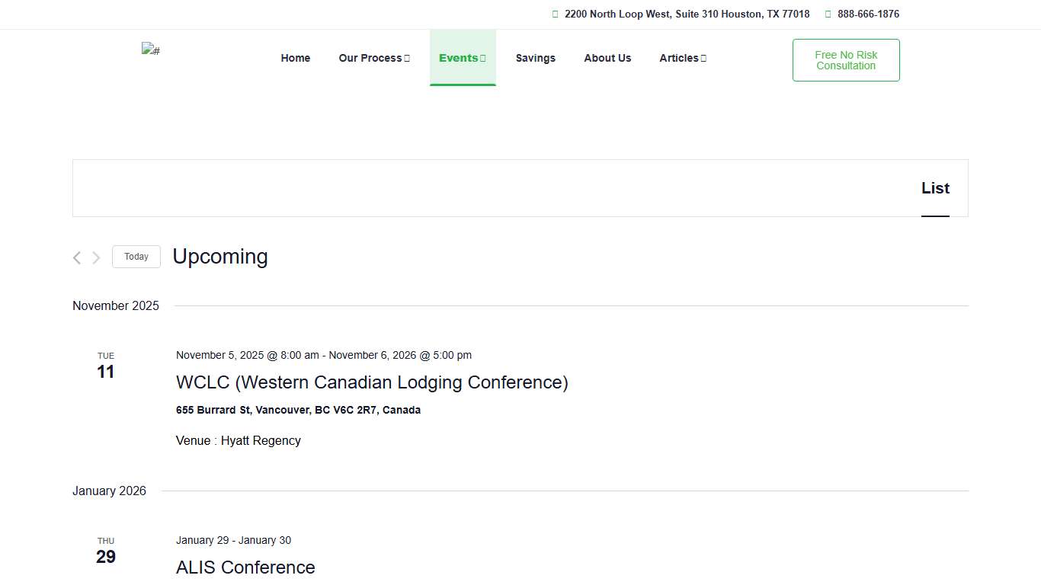Screen dimensions: 1041x585
Task: Expand the Events menu dropdown arrow
Action: [x=483, y=59]
